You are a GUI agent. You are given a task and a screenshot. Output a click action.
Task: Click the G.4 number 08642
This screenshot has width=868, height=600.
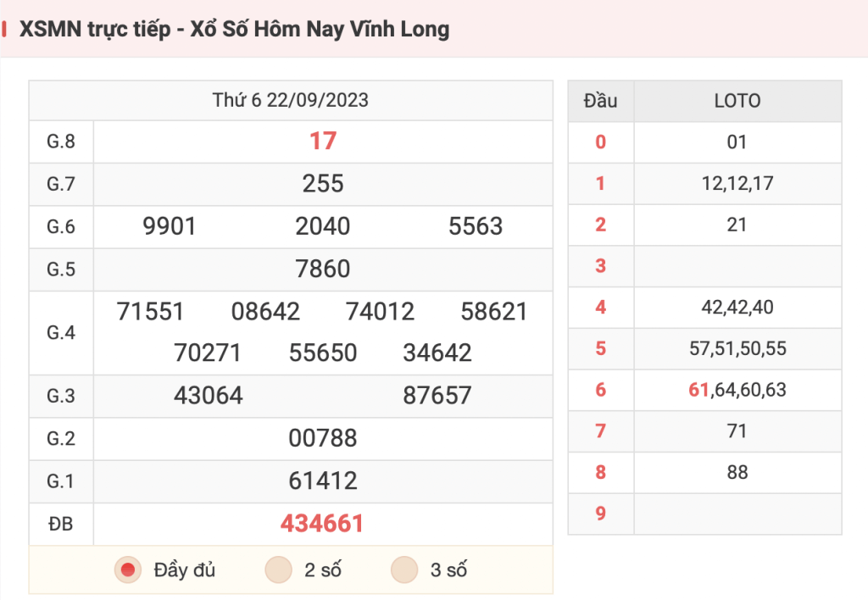click(265, 312)
